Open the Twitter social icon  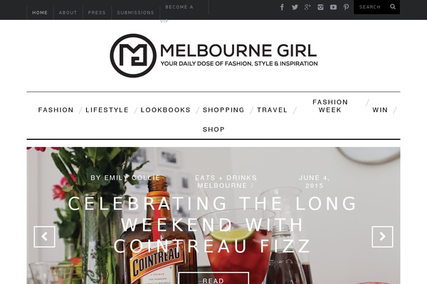click(295, 7)
